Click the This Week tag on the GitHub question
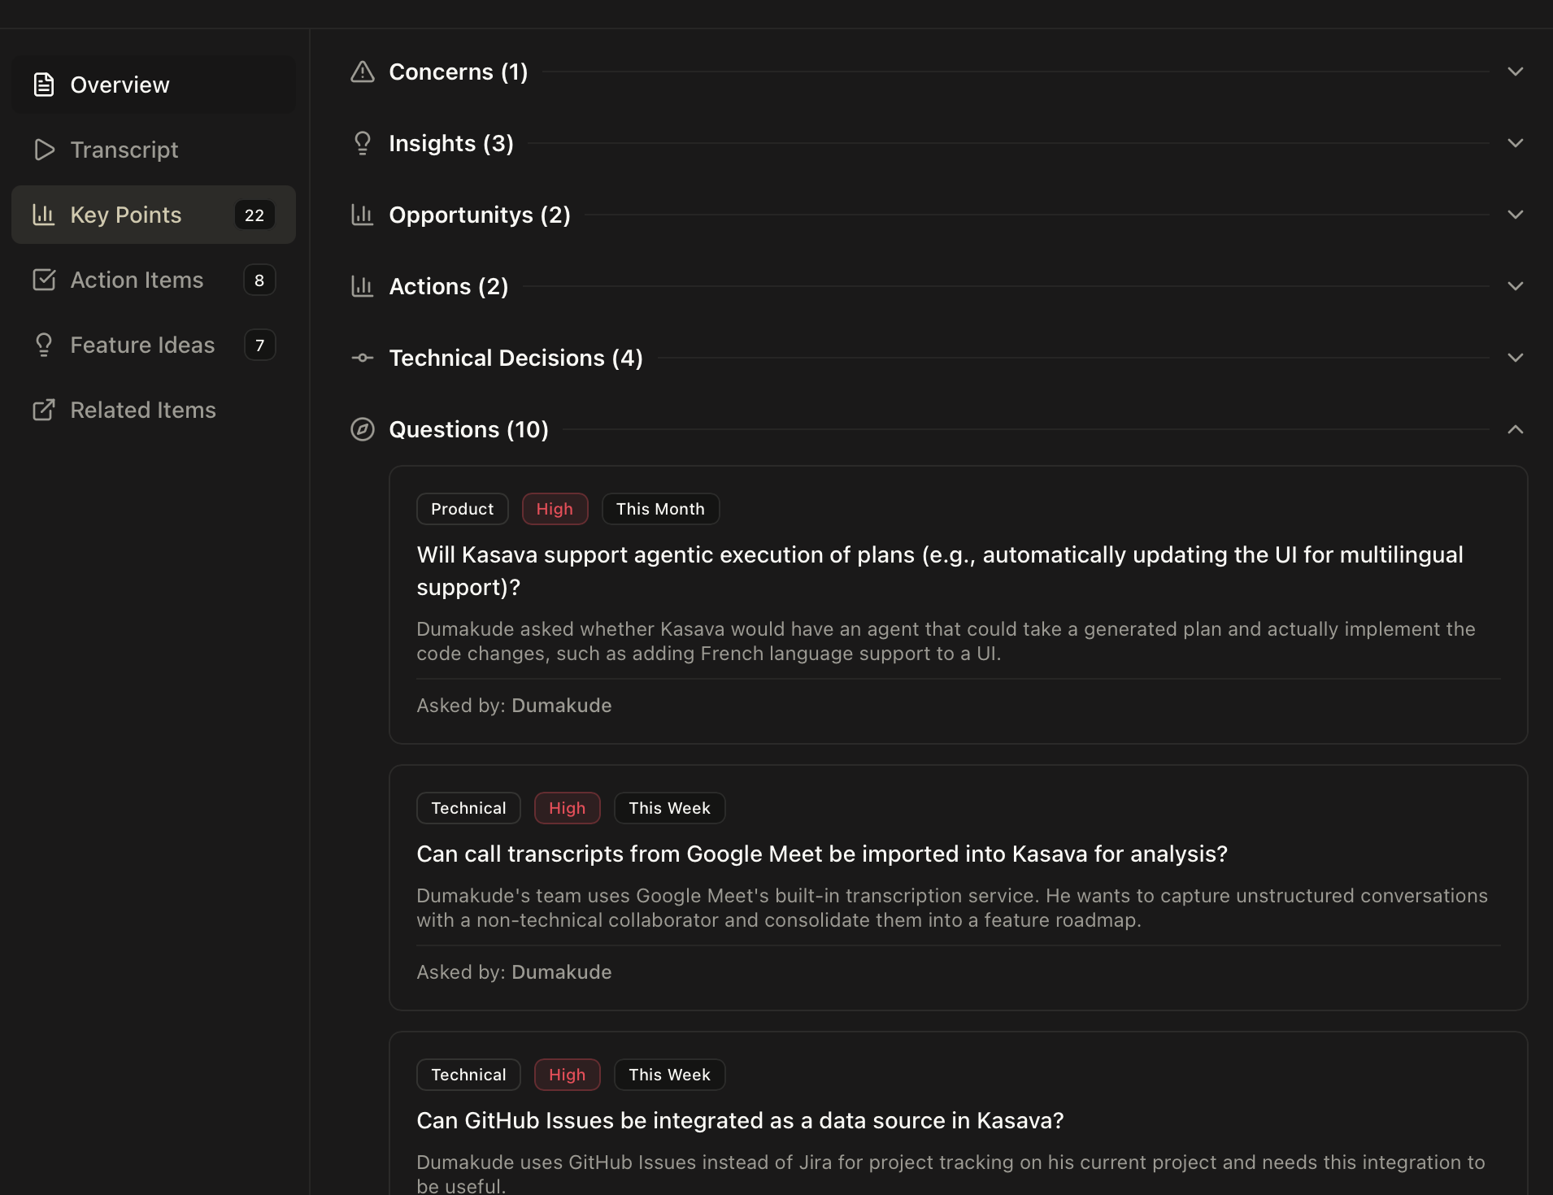The height and width of the screenshot is (1195, 1553). [x=669, y=1074]
